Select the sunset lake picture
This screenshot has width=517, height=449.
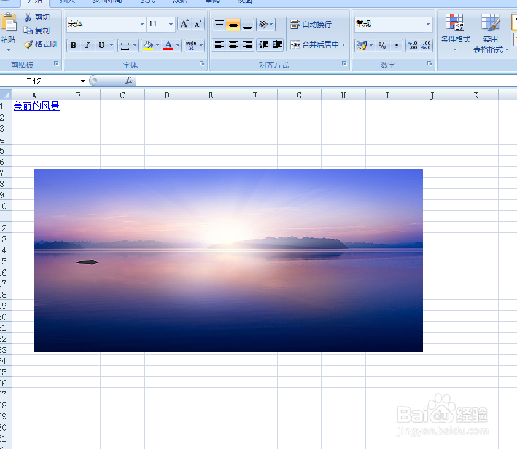coord(228,260)
